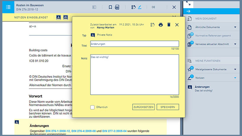Open Meistgelesene Dokumente entry
Viewport: 242px width, 136px height.
[211, 69]
